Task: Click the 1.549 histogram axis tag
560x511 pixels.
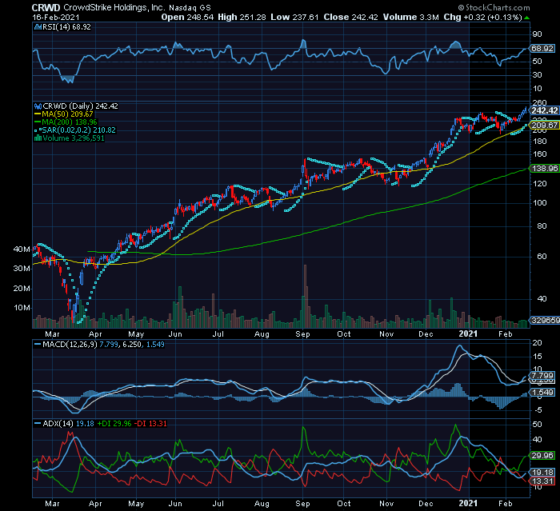Action: point(542,393)
